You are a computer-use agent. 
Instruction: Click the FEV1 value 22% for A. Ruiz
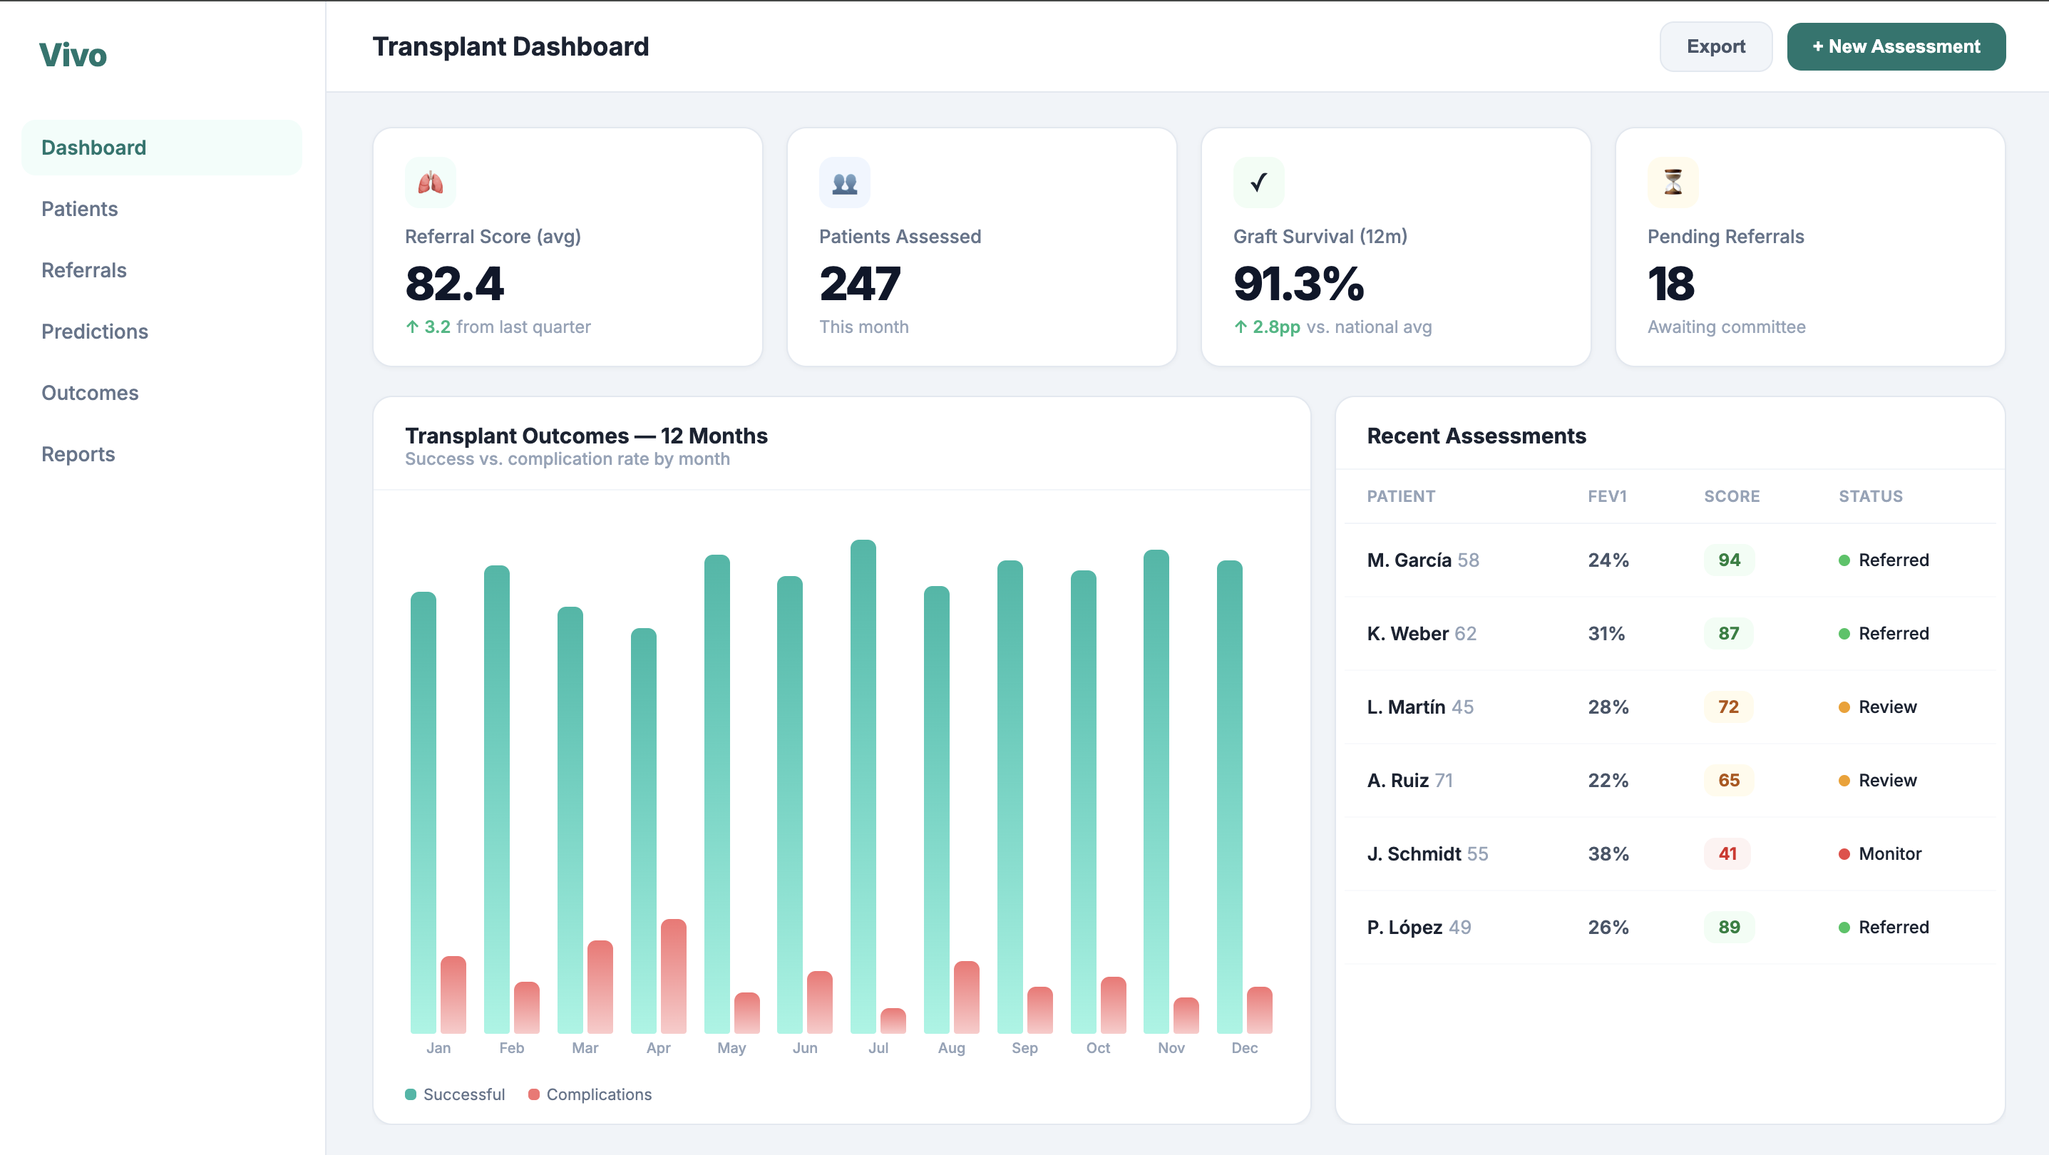pyautogui.click(x=1608, y=781)
